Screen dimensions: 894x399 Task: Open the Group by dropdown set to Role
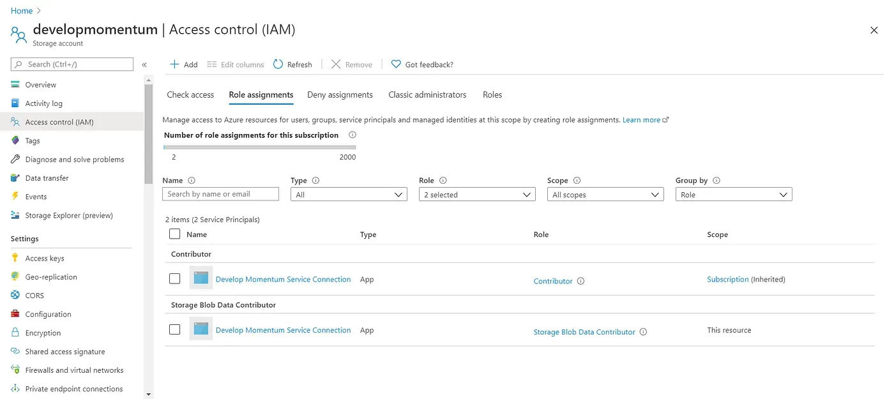(734, 195)
